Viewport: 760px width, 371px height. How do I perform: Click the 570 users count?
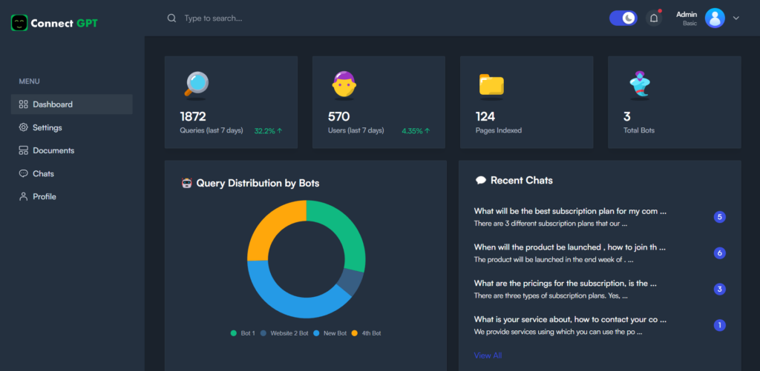tap(338, 116)
